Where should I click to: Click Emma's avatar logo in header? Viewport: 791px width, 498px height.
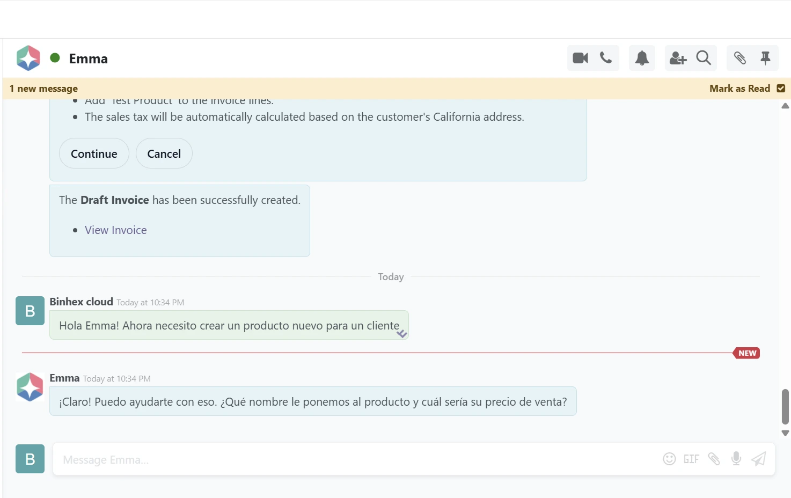coord(28,58)
